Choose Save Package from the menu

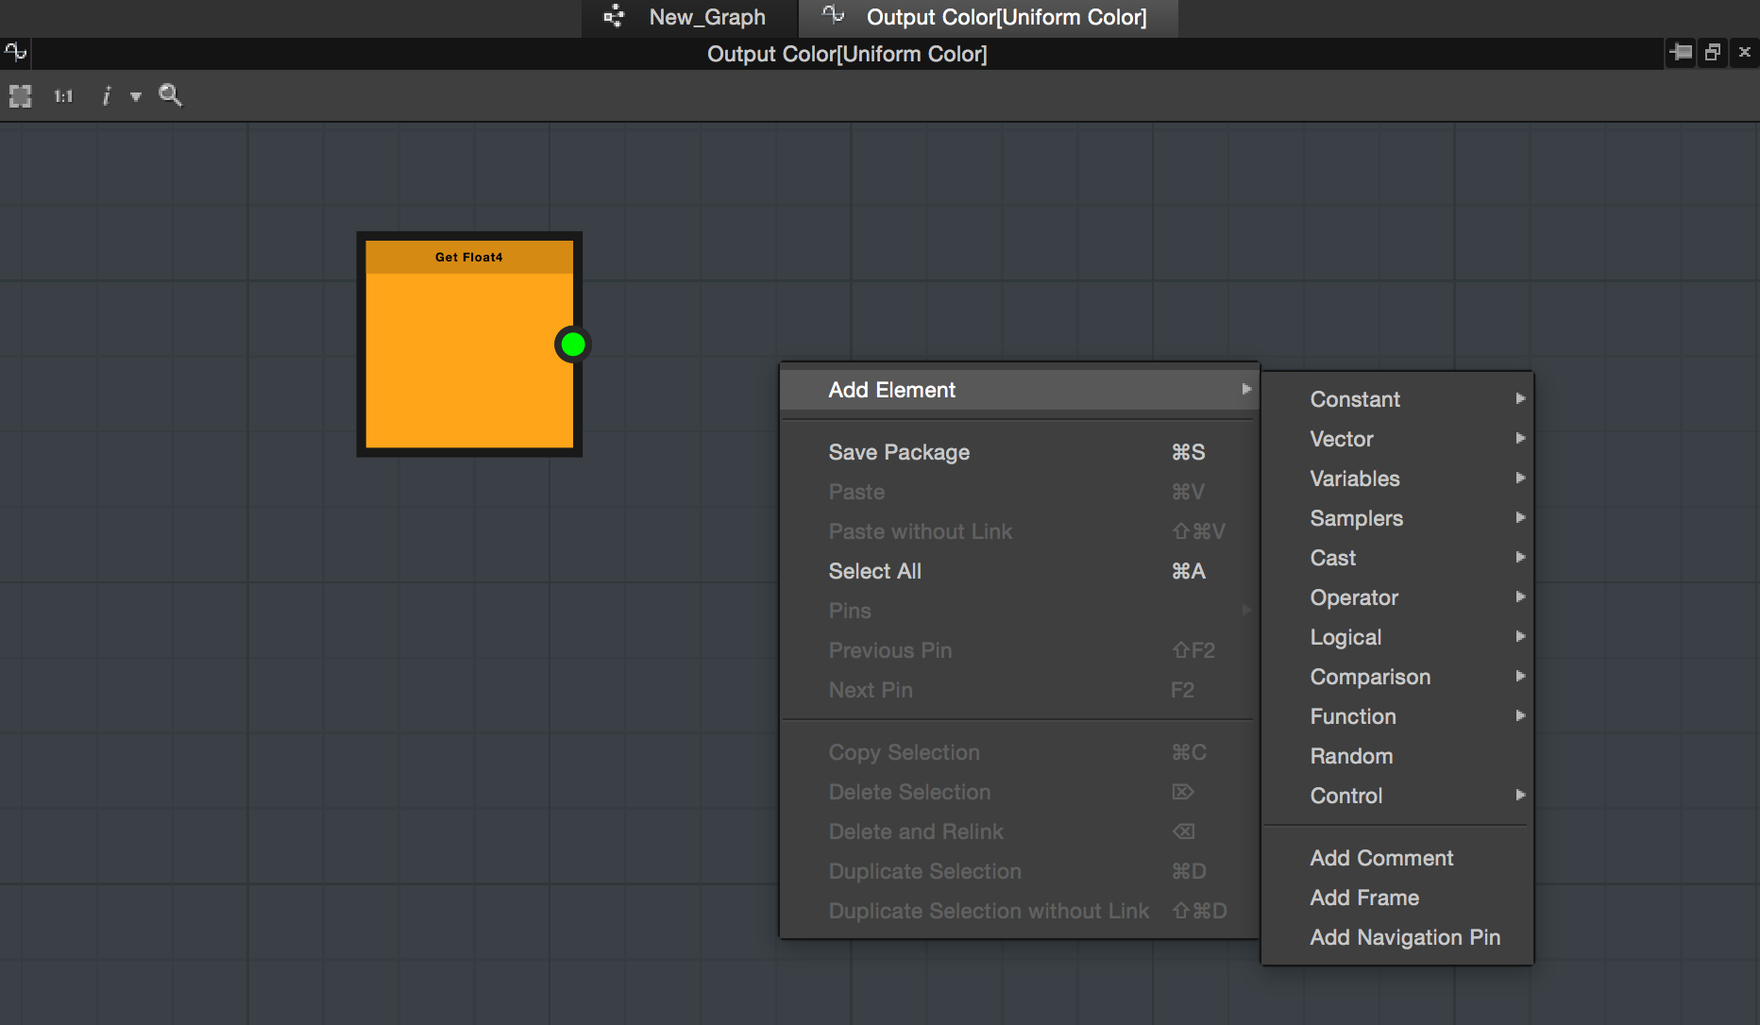[x=899, y=452]
